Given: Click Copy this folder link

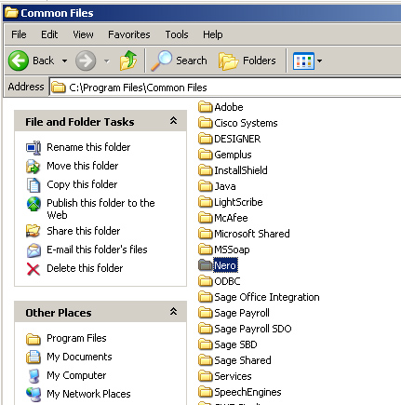Looking at the screenshot, I should pos(82,184).
